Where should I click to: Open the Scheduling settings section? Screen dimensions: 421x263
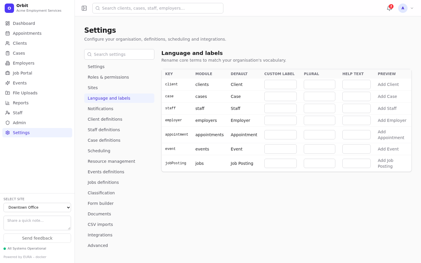tap(119, 151)
